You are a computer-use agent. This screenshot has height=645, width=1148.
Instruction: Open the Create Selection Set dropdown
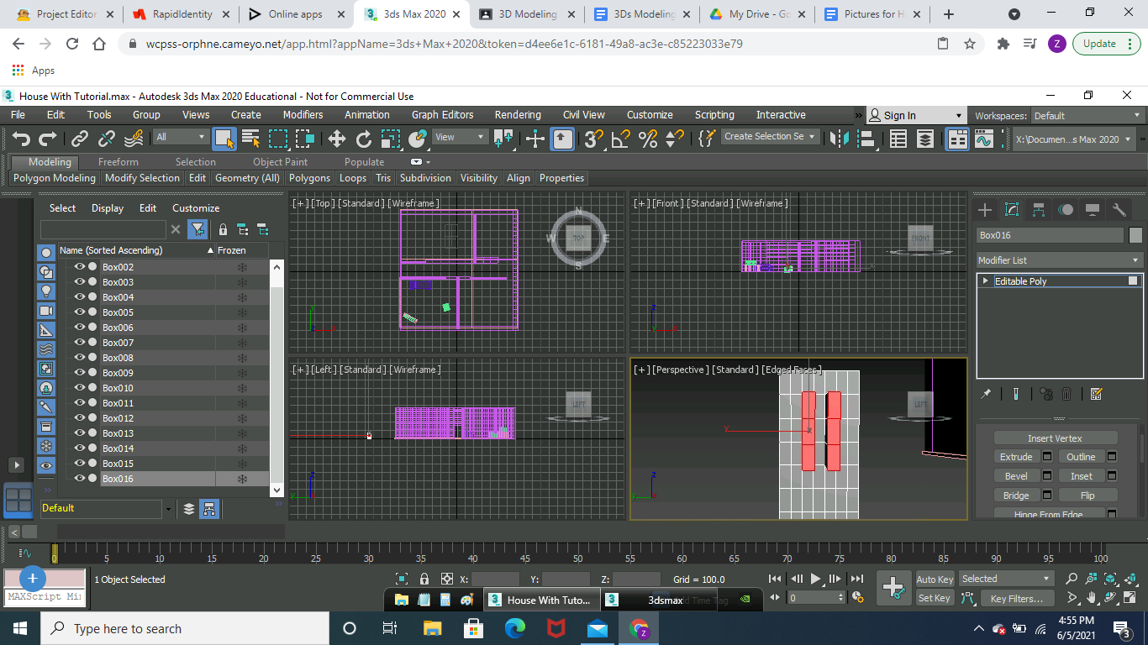pyautogui.click(x=771, y=137)
